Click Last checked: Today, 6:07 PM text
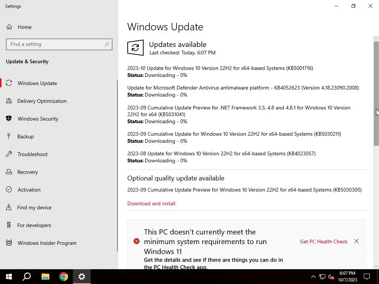This screenshot has width=379, height=284. click(x=182, y=53)
